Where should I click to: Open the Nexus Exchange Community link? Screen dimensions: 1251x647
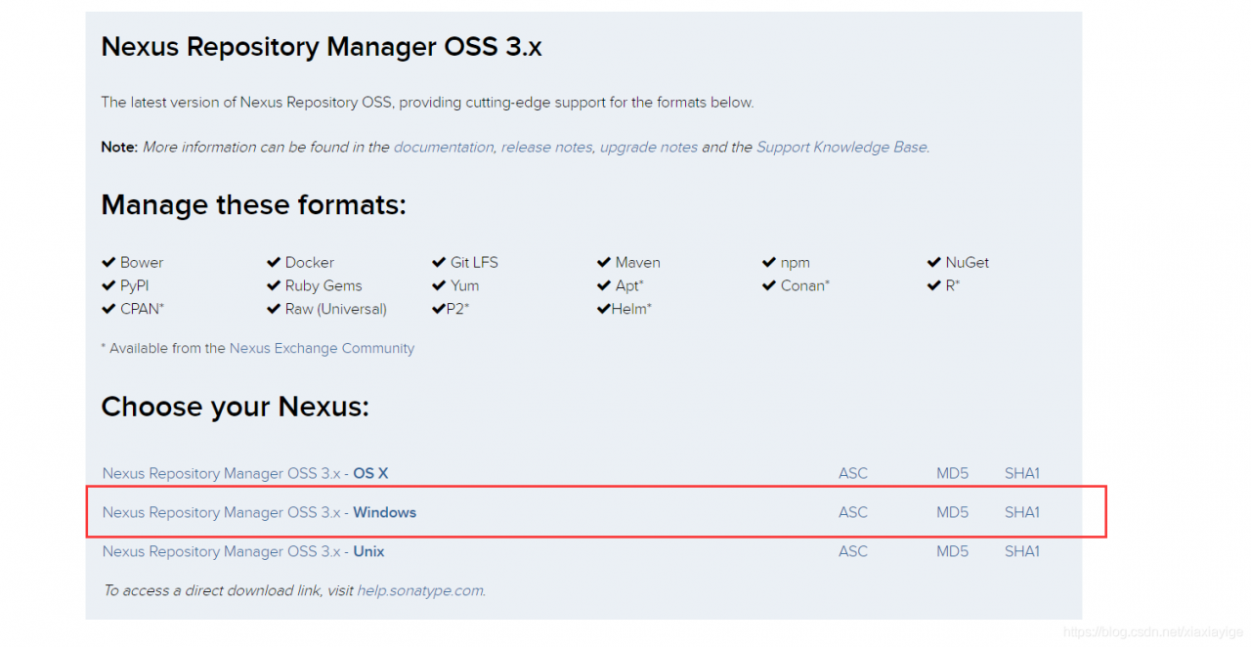pyautogui.click(x=322, y=348)
